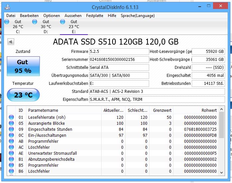Open the Optionen menu
This screenshot has width=232, height=183.
pyautogui.click(x=52, y=16)
